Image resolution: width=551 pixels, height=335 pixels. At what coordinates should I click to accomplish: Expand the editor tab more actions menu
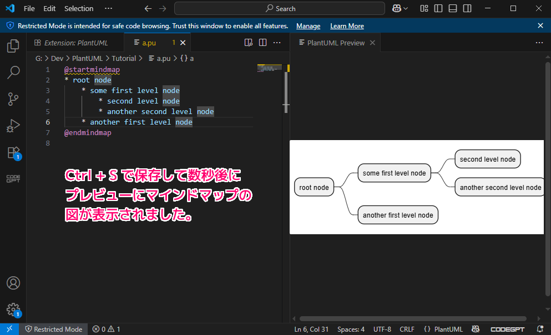pyautogui.click(x=277, y=43)
